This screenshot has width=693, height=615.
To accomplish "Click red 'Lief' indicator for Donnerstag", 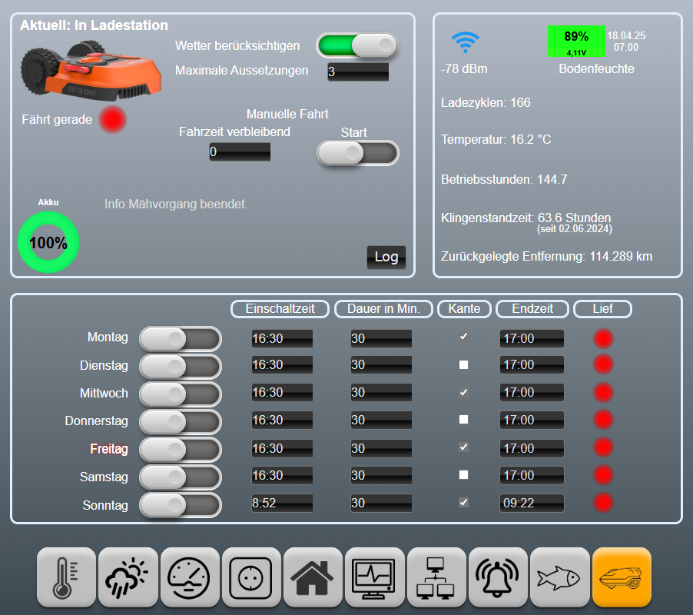I will (x=603, y=420).
